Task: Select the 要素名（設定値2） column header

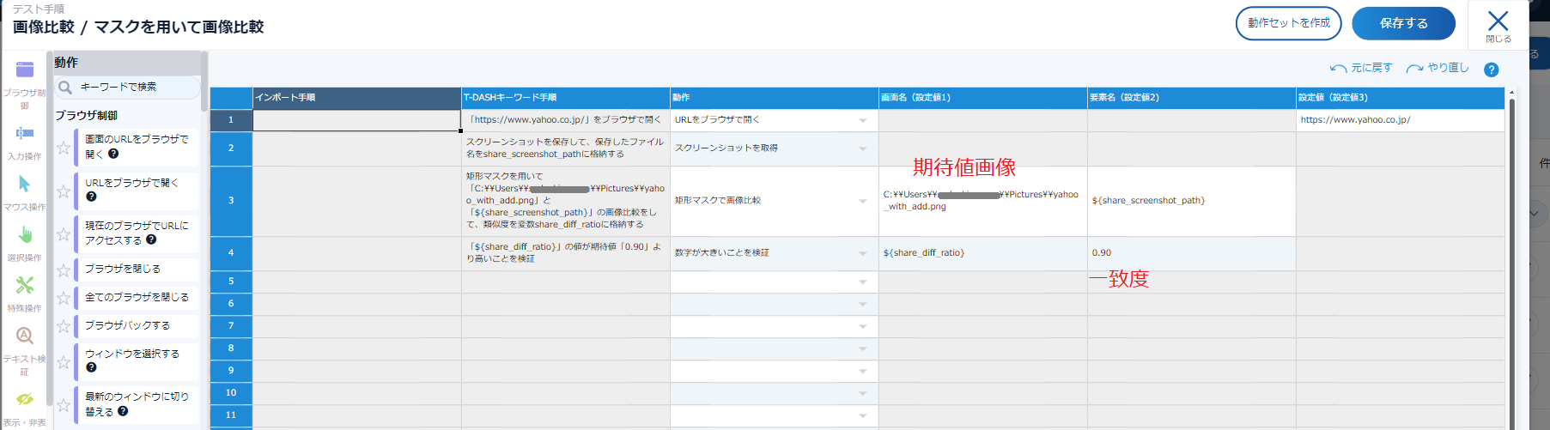Action: pyautogui.click(x=1192, y=98)
